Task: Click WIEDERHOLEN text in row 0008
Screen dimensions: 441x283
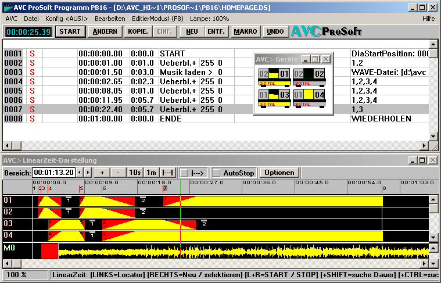Action: tap(381, 119)
